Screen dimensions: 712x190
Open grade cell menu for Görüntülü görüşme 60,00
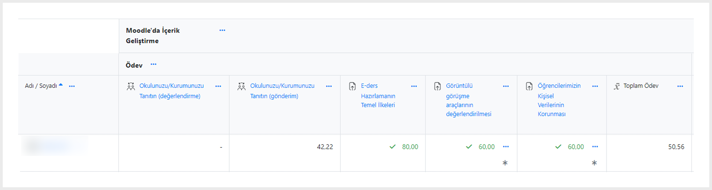pos(506,147)
